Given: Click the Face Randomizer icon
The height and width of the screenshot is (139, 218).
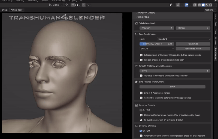Looking at the screenshot, I should (x=136, y=34).
